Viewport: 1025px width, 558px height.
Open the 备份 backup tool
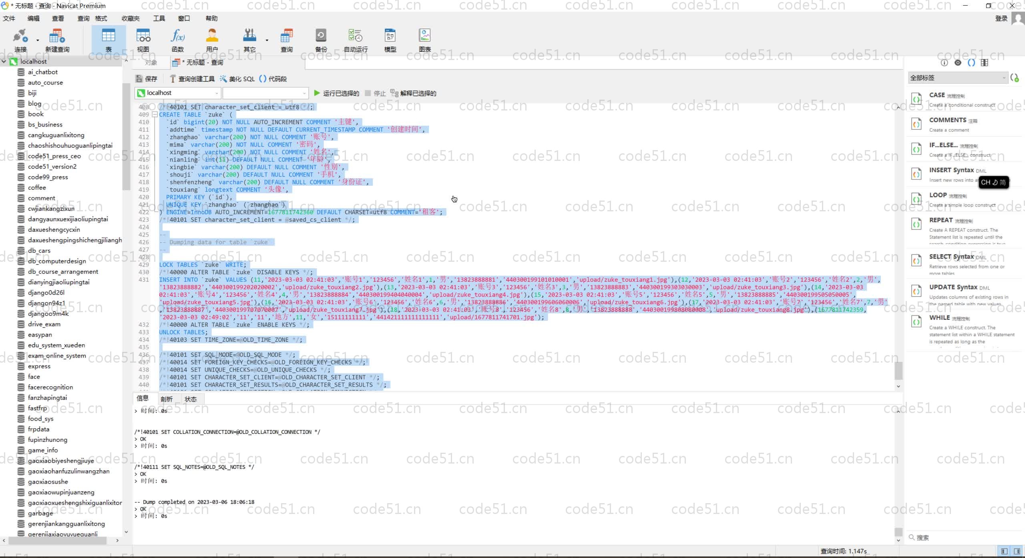[x=321, y=40]
